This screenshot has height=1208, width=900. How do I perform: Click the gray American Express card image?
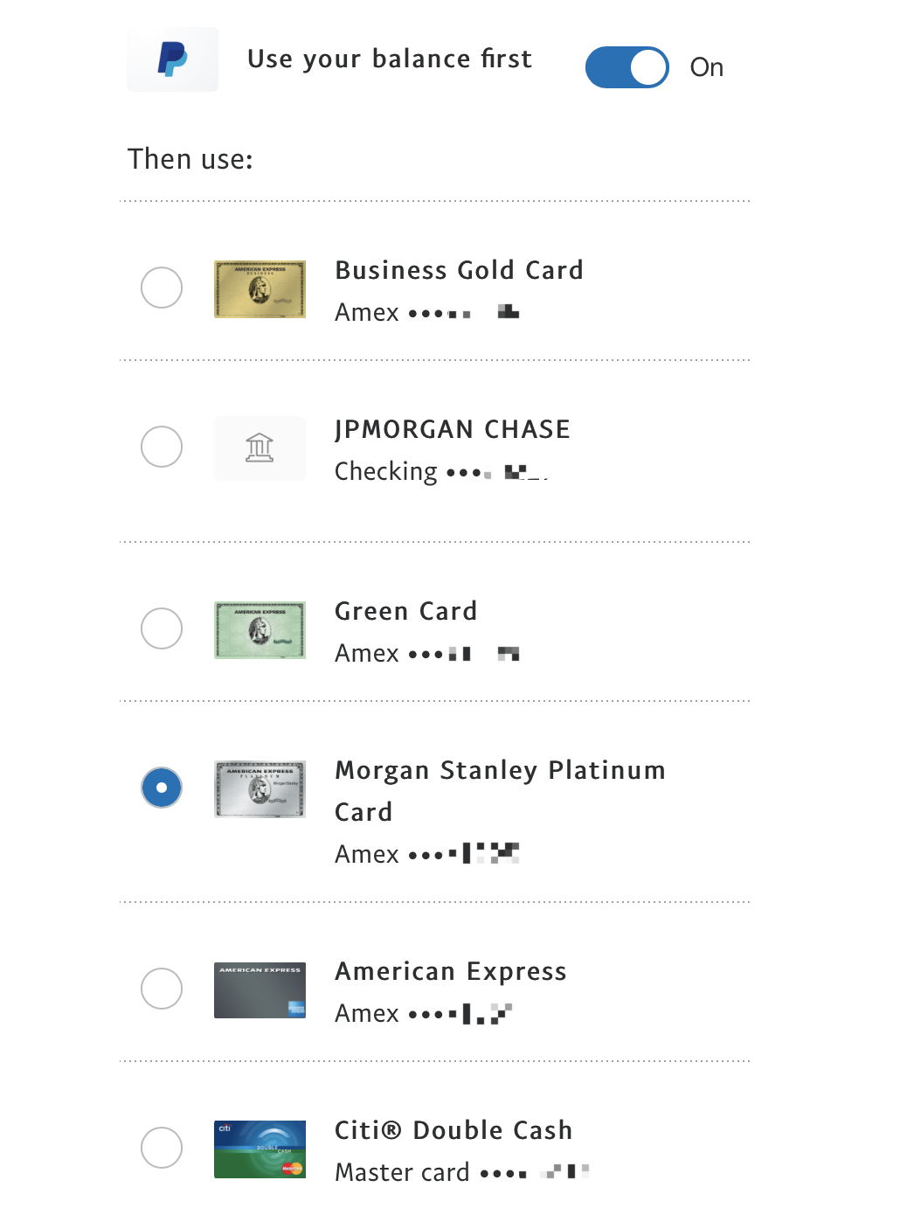260,990
